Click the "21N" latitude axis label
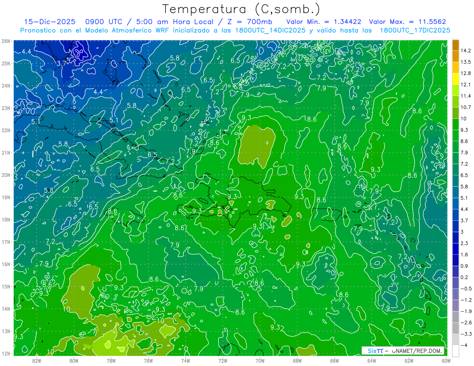The width and height of the screenshot is (474, 366). pos(6,152)
